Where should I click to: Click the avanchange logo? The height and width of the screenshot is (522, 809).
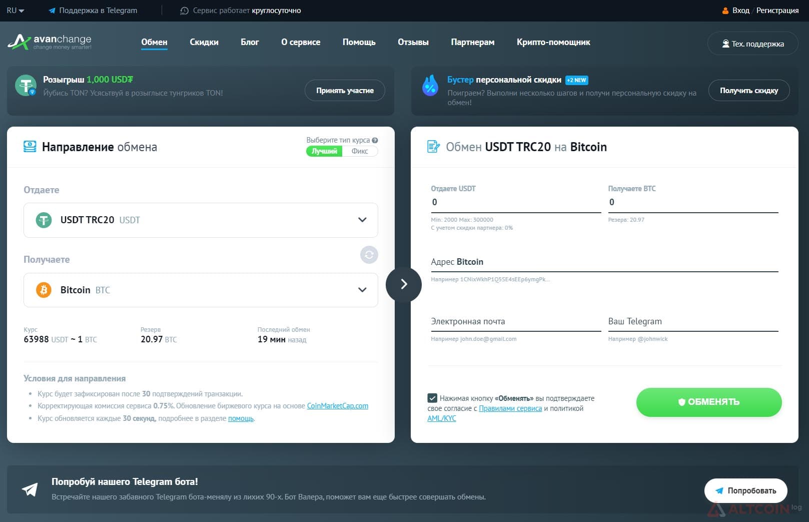click(50, 42)
